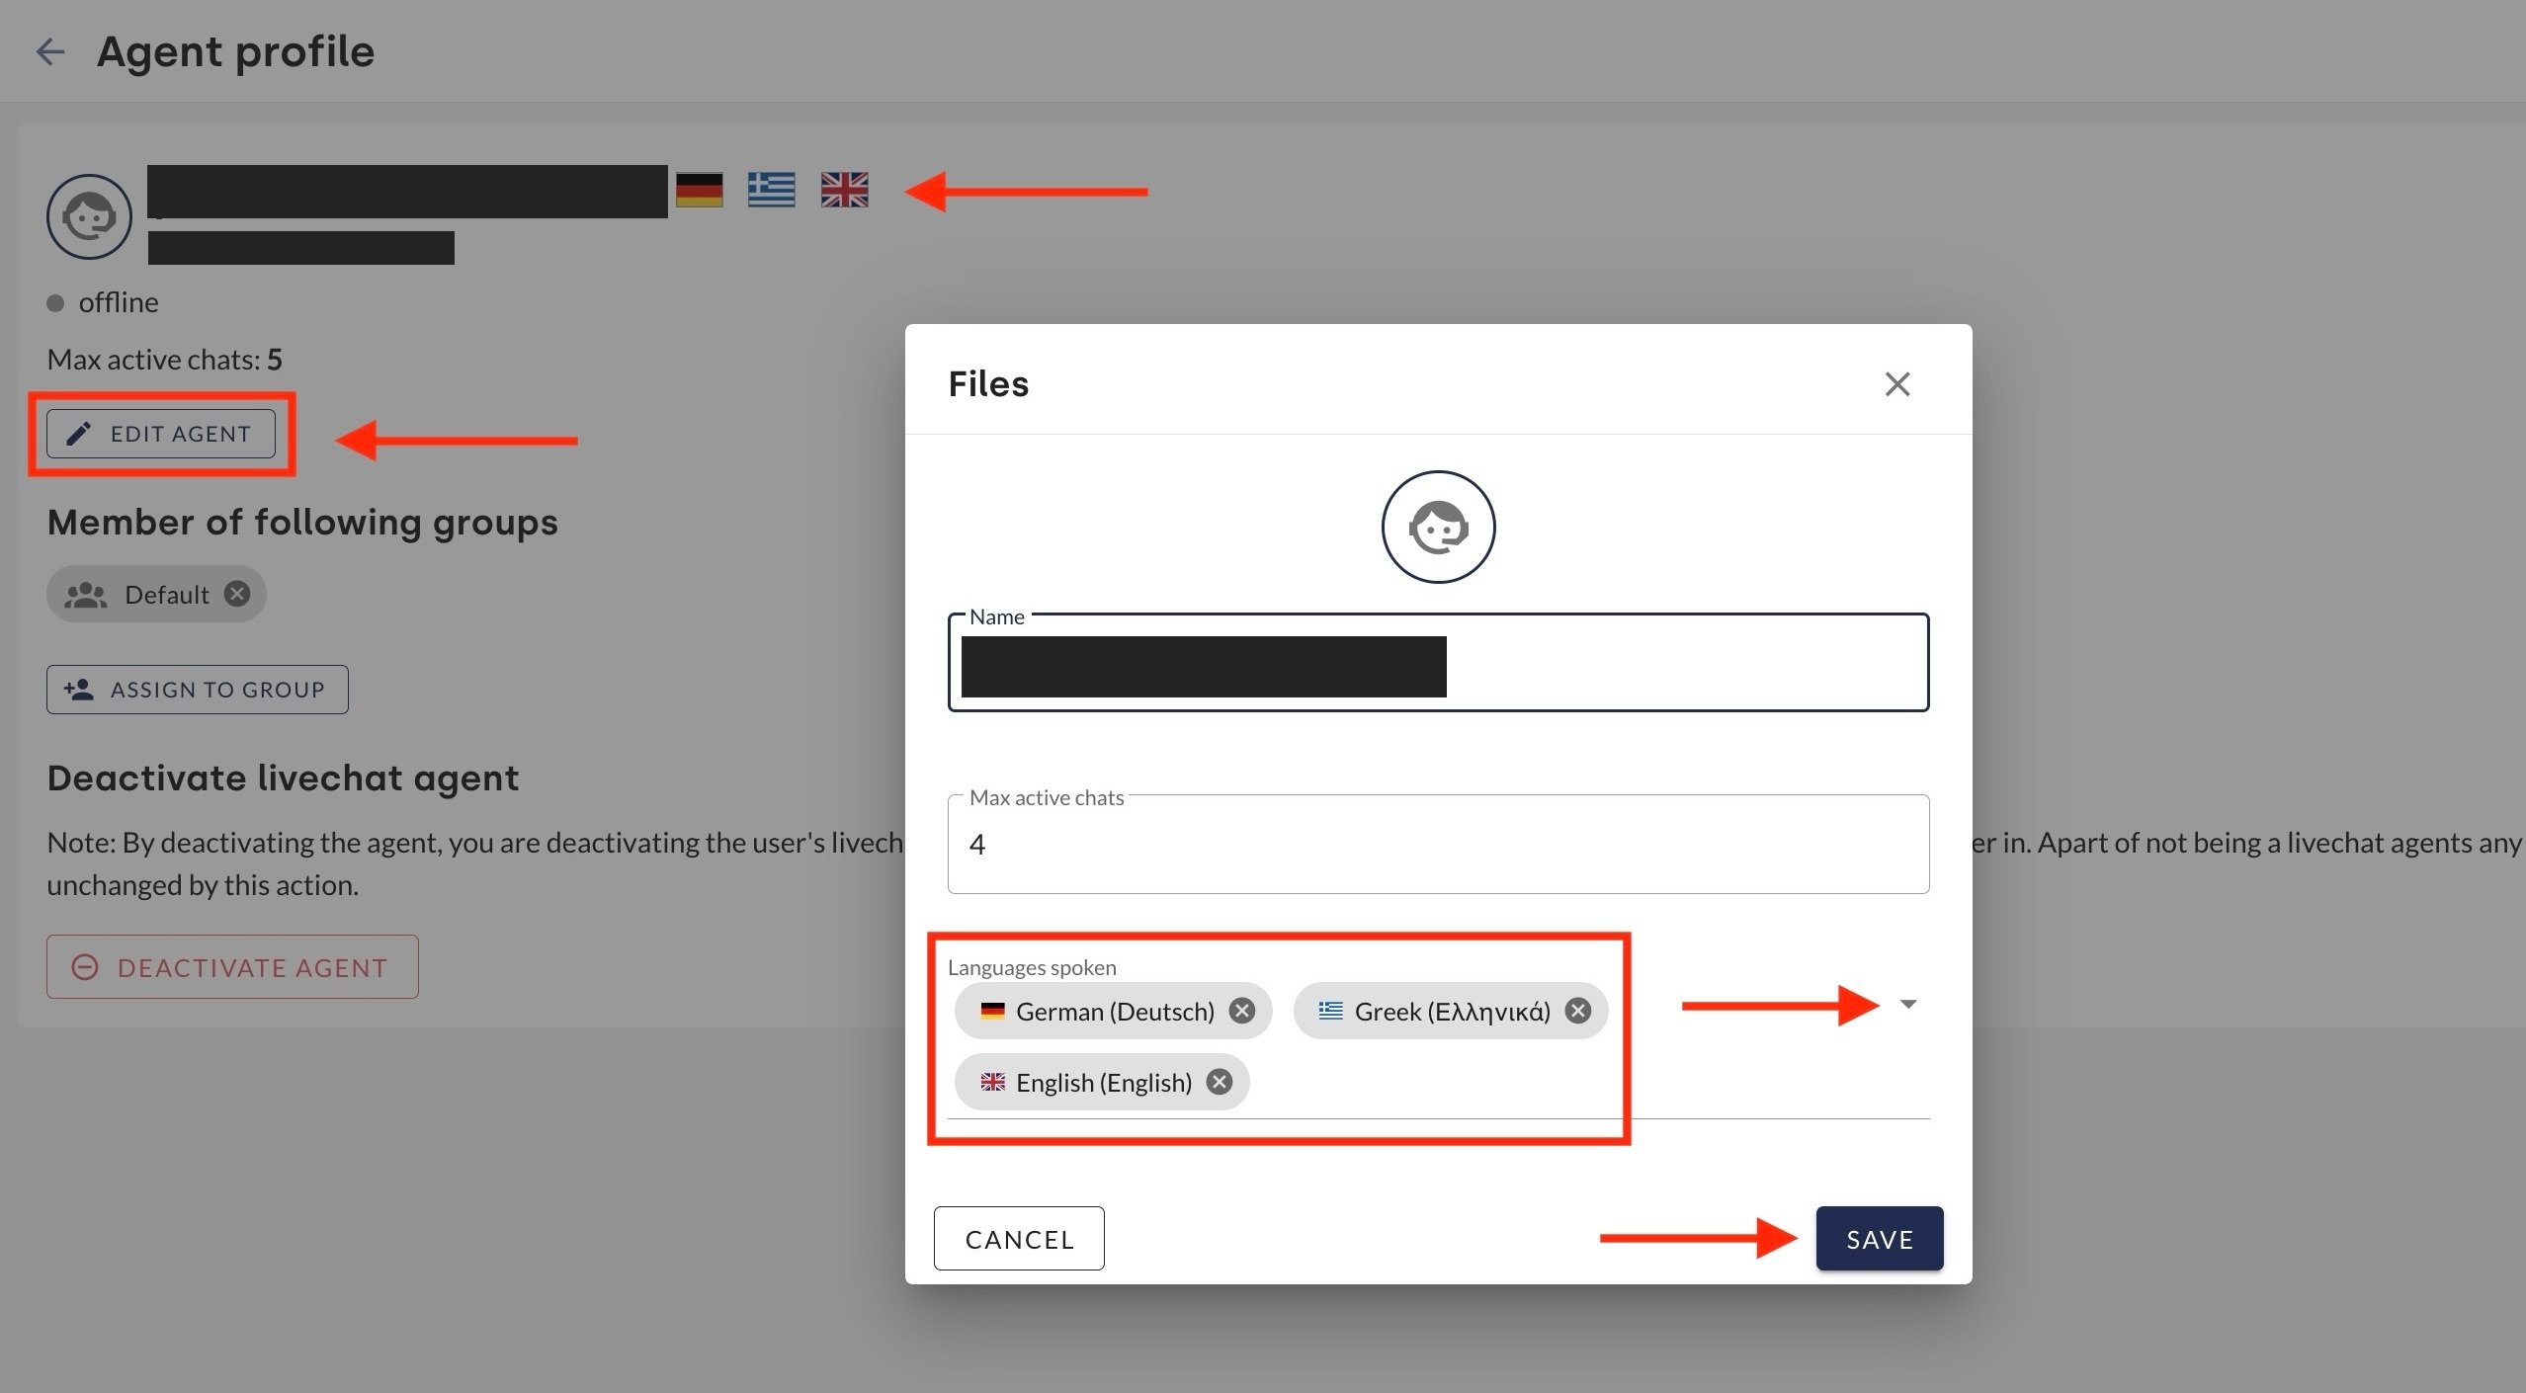Click the UK flag next to agent name
The height and width of the screenshot is (1393, 2526).
coord(844,190)
